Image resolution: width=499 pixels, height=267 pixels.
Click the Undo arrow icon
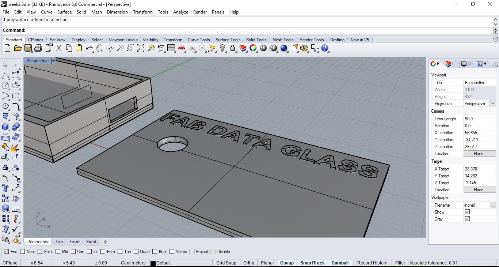(89, 48)
